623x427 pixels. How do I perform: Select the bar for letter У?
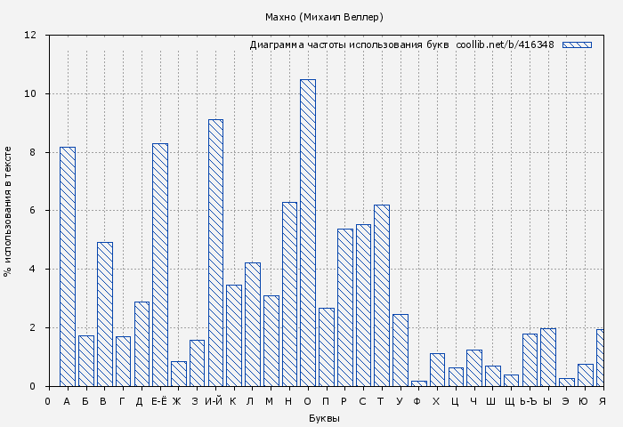coord(400,350)
